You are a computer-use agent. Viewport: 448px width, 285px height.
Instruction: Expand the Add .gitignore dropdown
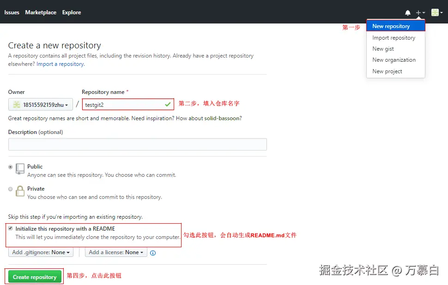pyautogui.click(x=41, y=252)
